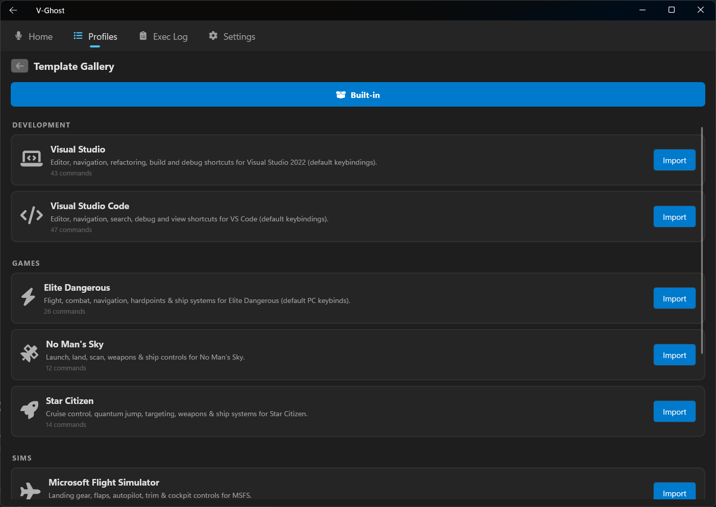Click the template list vertical scrollbar
Screen dimensions: 716x507
[702, 240]
